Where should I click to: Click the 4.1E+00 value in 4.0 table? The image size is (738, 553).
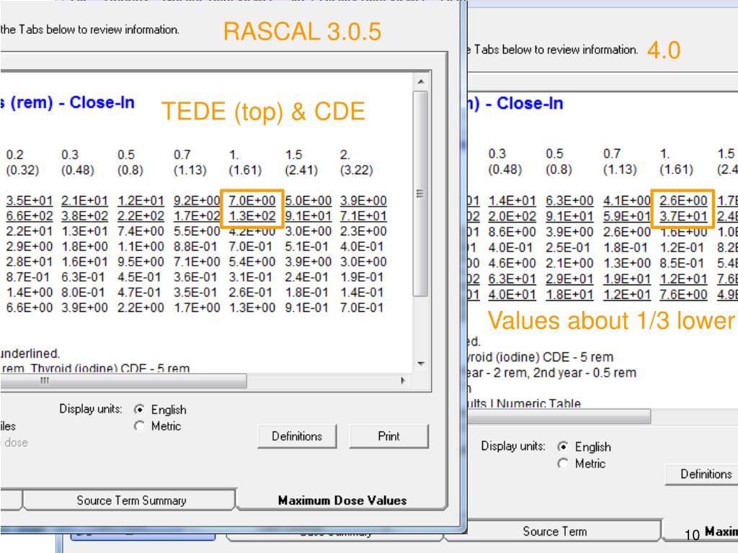pos(627,201)
